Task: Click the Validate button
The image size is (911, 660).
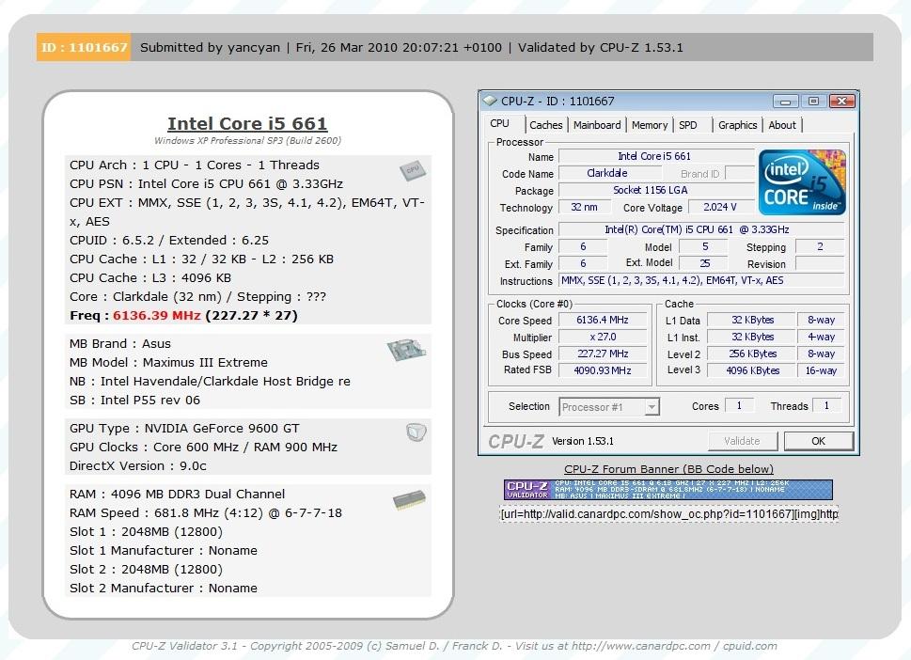Action: tap(742, 441)
